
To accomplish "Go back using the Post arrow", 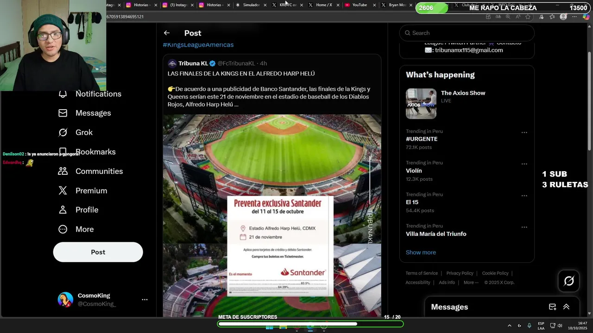I will point(167,33).
